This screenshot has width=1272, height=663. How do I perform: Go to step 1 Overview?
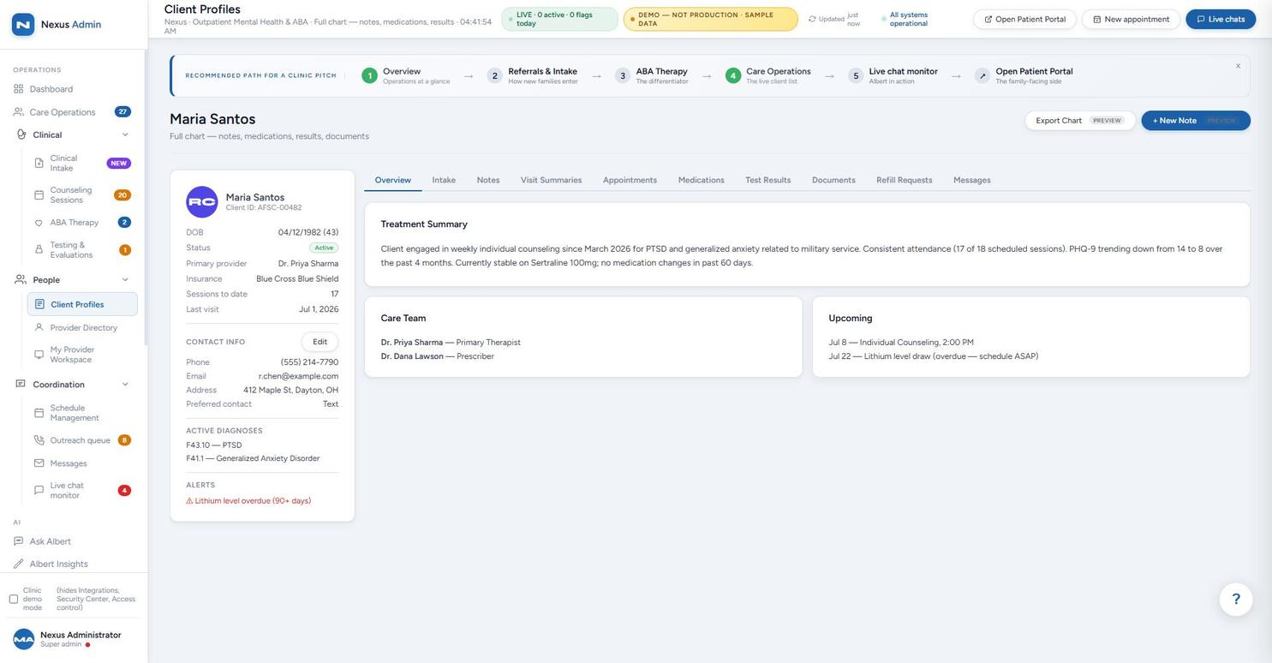coord(406,75)
